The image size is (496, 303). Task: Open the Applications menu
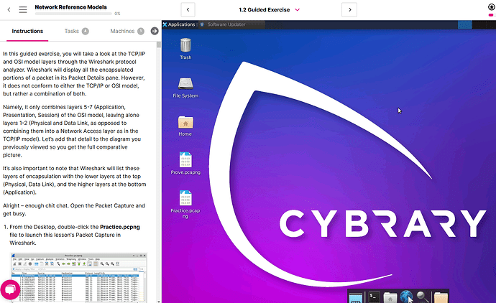(x=179, y=24)
